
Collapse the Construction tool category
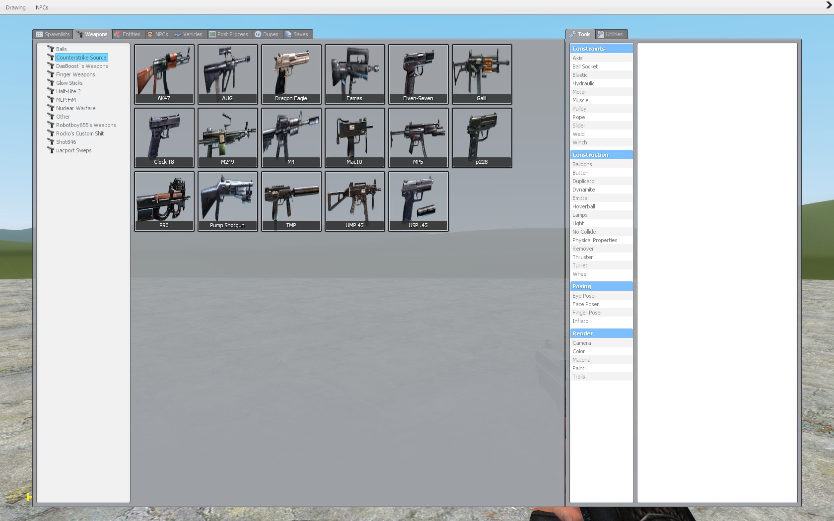601,155
